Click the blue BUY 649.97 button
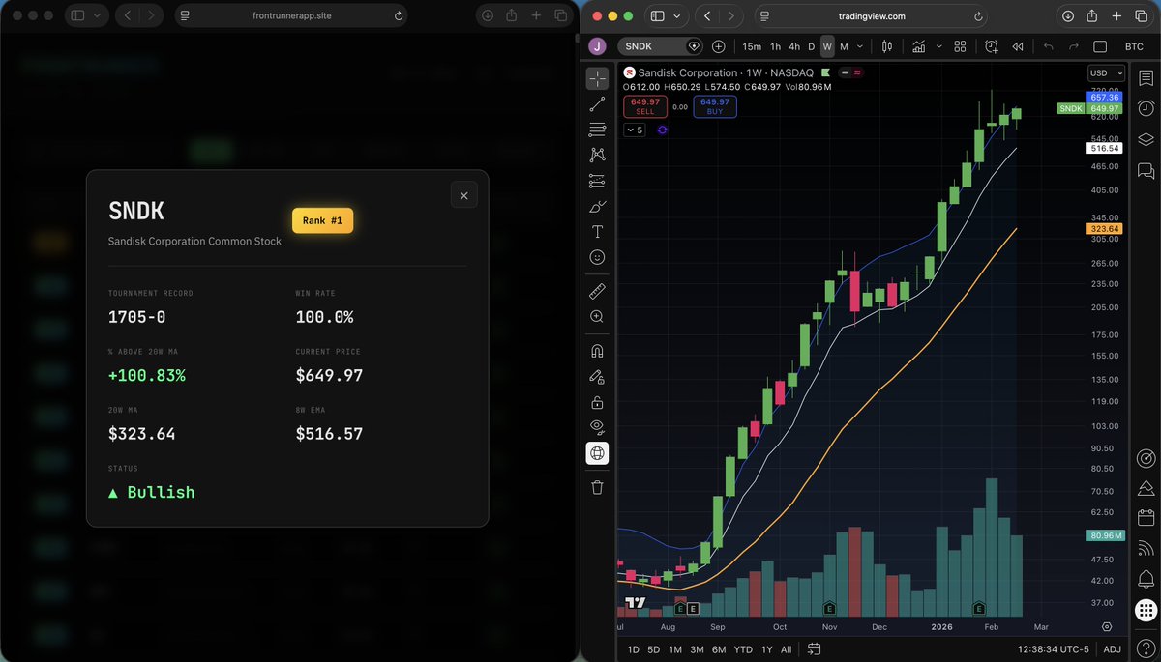Image resolution: width=1161 pixels, height=662 pixels. click(x=715, y=106)
